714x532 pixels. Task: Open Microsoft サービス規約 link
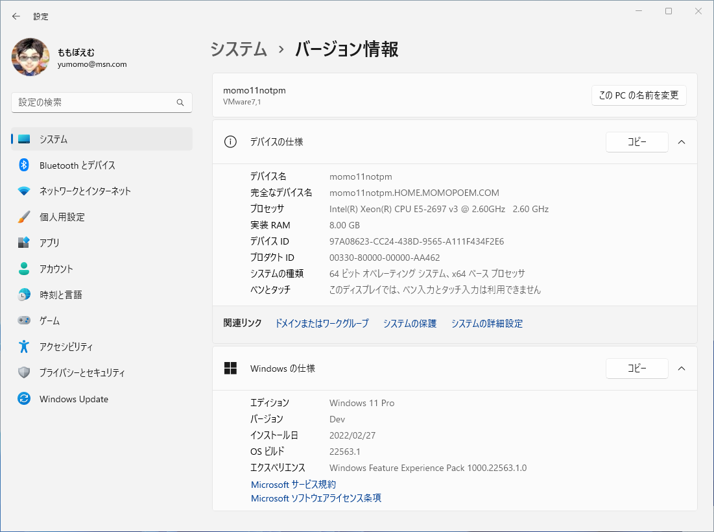[x=293, y=485]
